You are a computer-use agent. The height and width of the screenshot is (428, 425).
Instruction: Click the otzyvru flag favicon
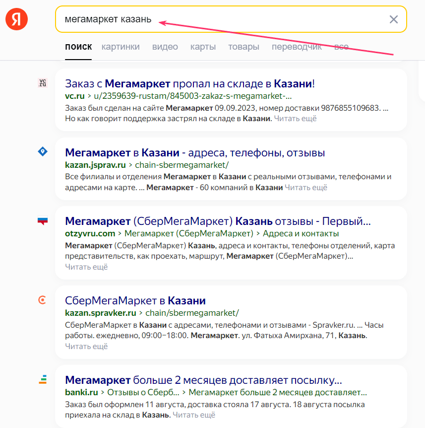click(43, 220)
